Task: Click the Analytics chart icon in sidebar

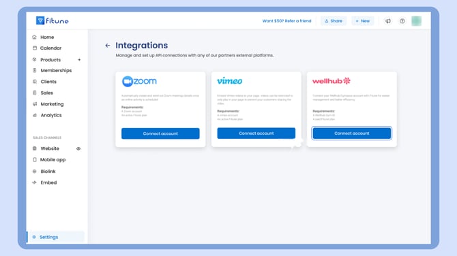Action: point(35,115)
